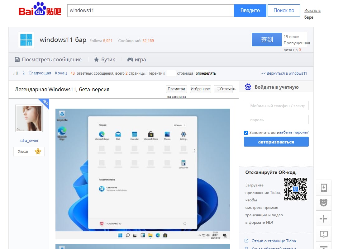Click the message count 32,169
This screenshot has height=249, width=348.
pos(148,41)
